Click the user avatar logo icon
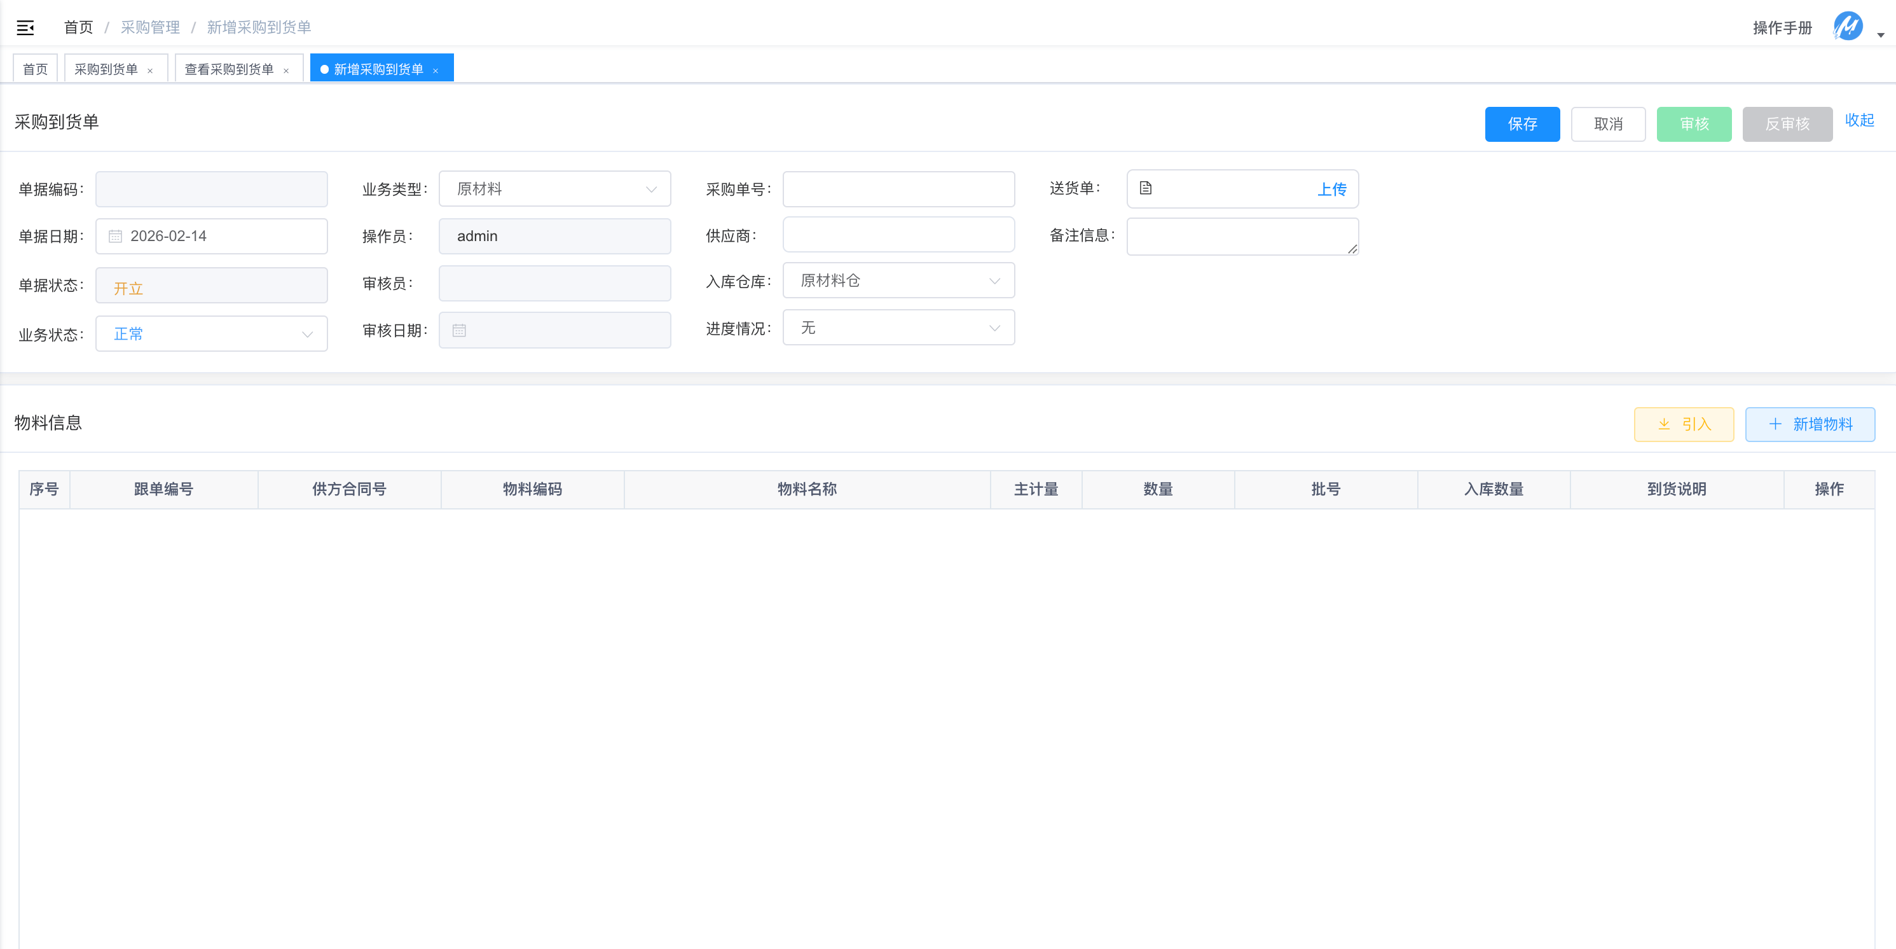Image resolution: width=1896 pixels, height=949 pixels. pyautogui.click(x=1848, y=27)
